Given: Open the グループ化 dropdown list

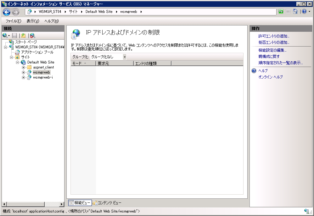Looking at the screenshot, I should click(x=125, y=57).
